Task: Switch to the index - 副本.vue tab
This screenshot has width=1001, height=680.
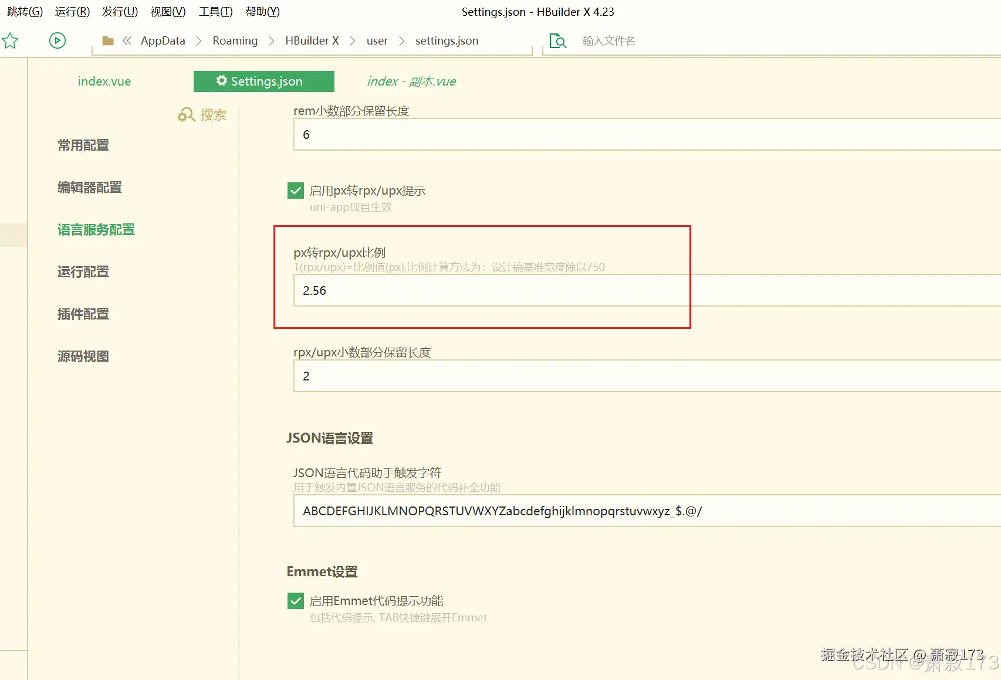Action: click(411, 81)
